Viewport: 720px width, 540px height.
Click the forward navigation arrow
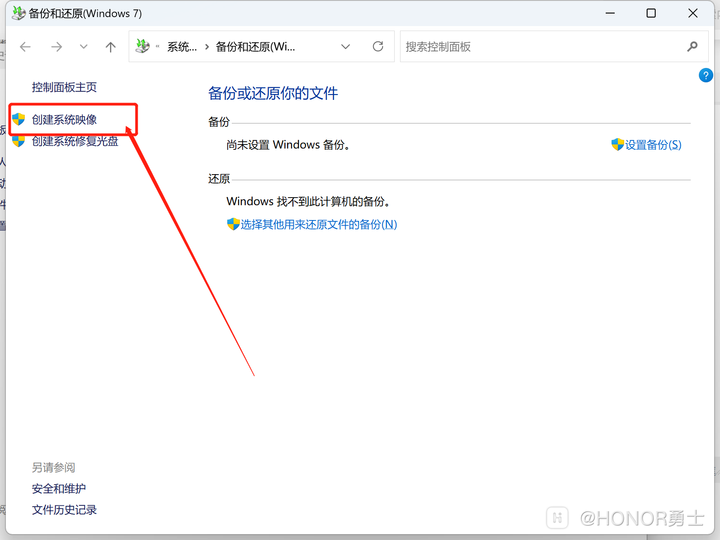click(57, 46)
